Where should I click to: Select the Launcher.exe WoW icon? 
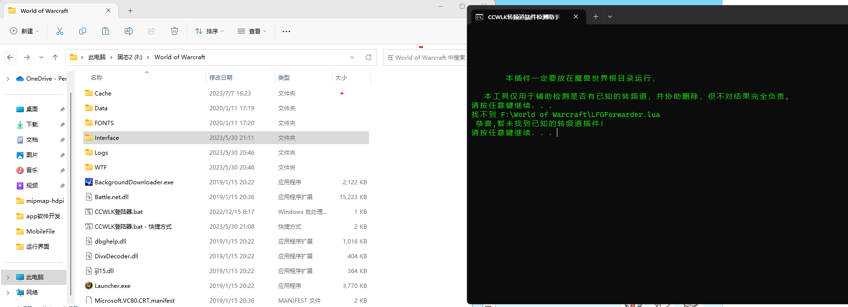[x=89, y=286]
